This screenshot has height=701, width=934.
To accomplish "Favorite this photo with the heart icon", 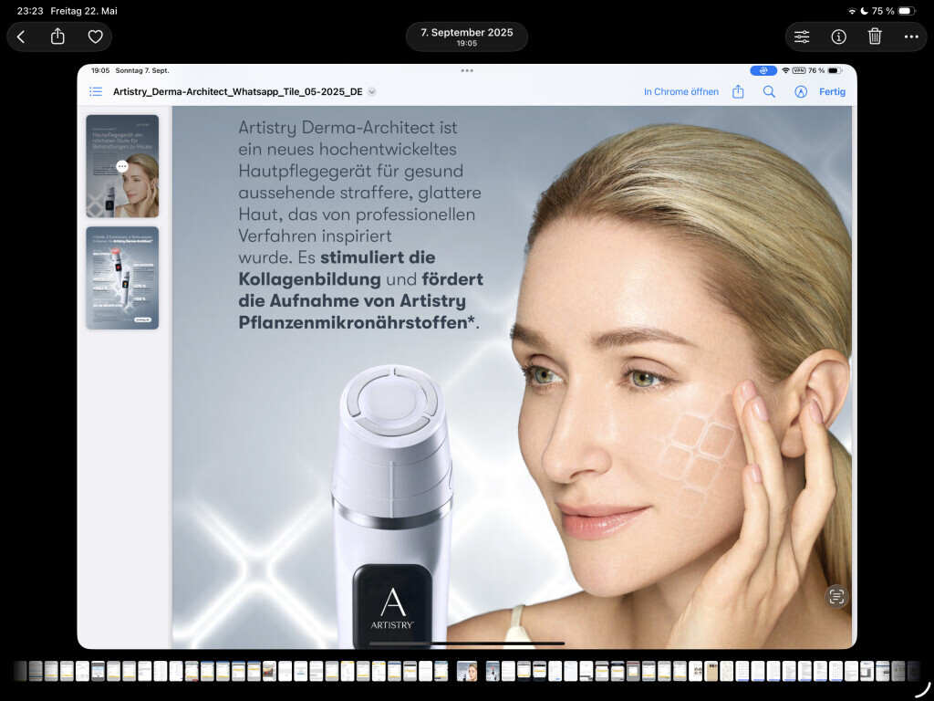I will point(95,37).
